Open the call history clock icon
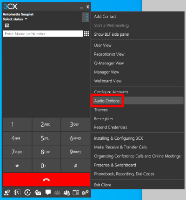 [x=27, y=193]
